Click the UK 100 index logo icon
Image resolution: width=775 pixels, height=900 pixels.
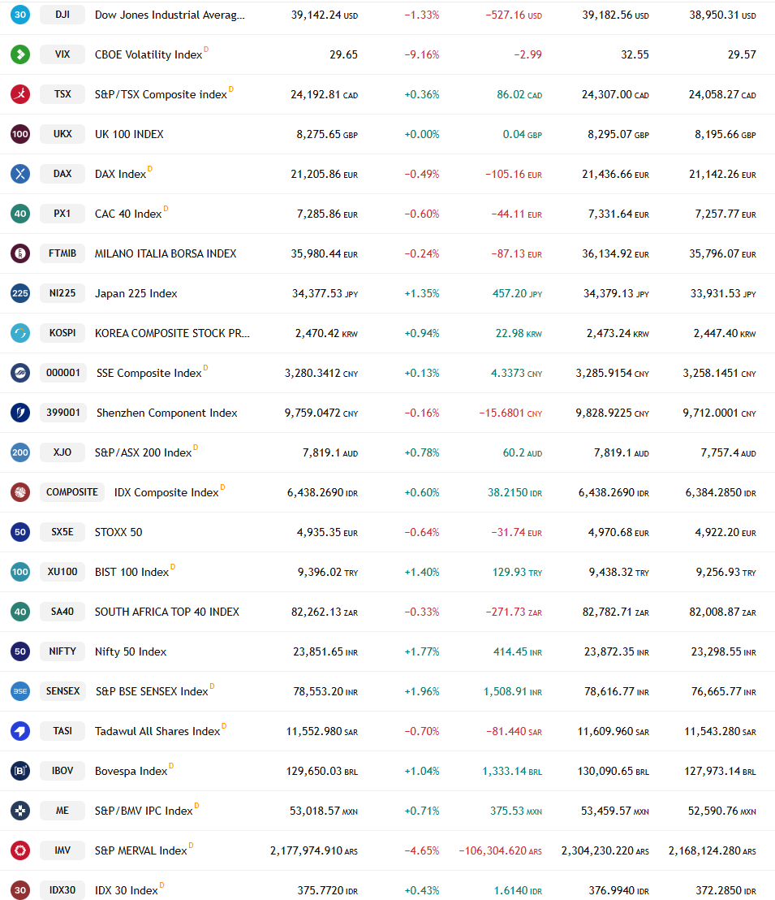pyautogui.click(x=20, y=134)
